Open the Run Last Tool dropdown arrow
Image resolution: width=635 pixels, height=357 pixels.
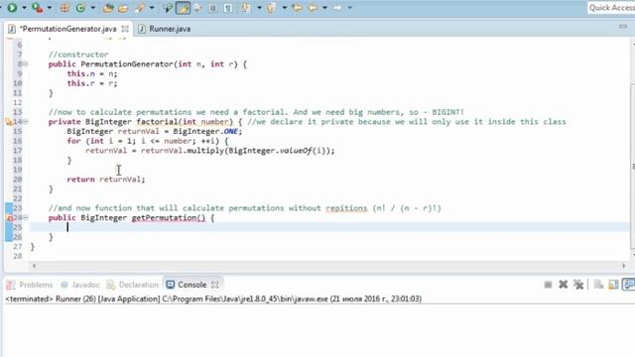tap(50, 8)
